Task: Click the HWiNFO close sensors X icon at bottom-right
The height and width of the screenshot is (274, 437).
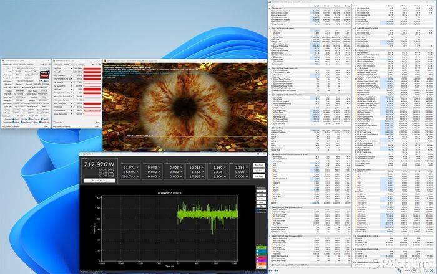Action: click(x=432, y=270)
